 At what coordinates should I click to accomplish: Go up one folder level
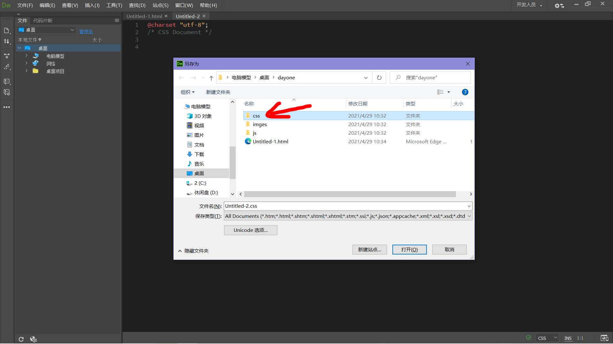point(211,78)
